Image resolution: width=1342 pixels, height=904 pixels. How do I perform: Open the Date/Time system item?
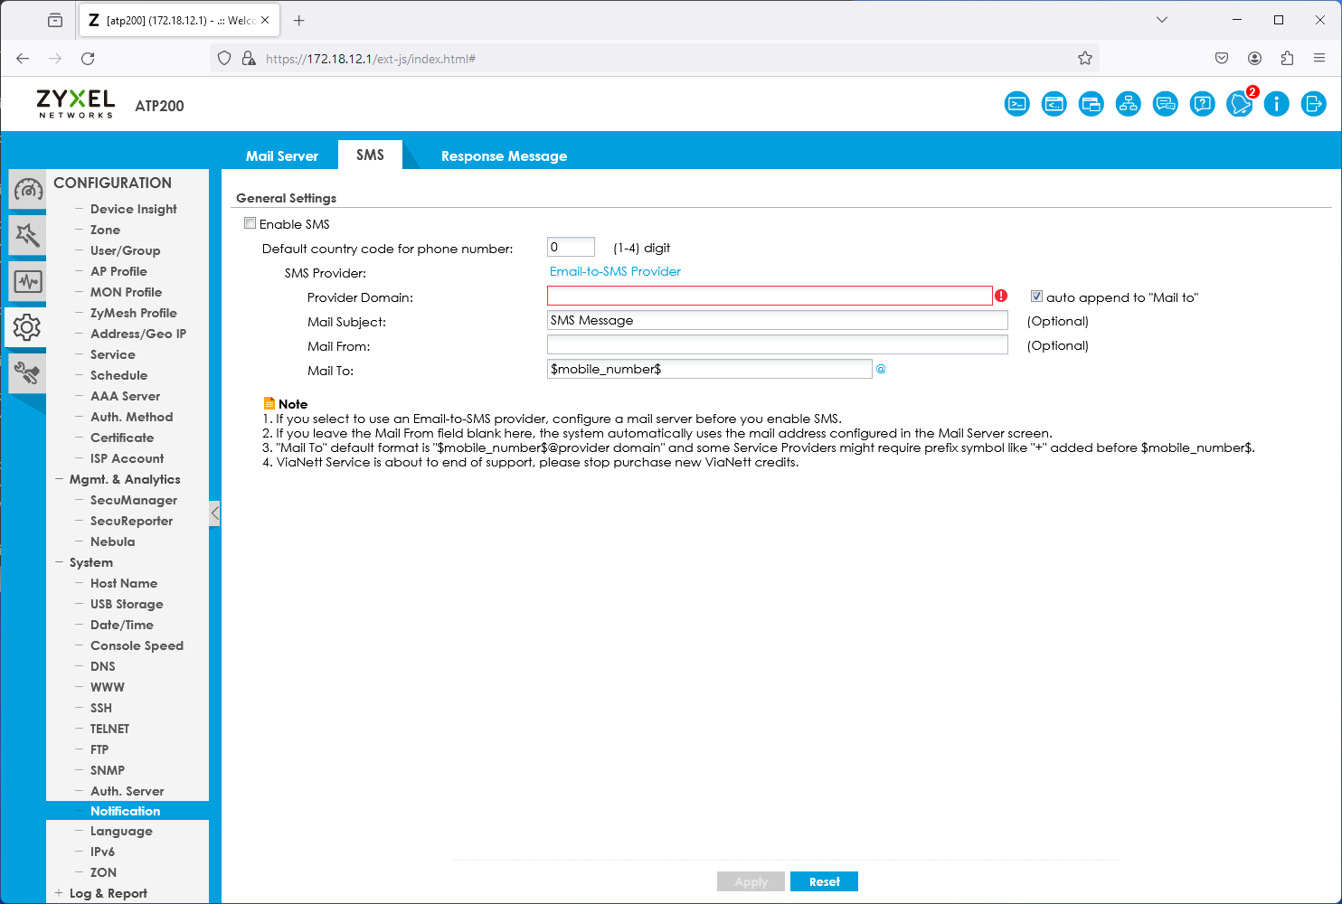tap(122, 625)
